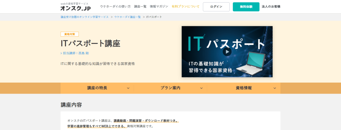Play the ITパスポート intro video
This screenshot has height=130, width=341.
coord(227,52)
